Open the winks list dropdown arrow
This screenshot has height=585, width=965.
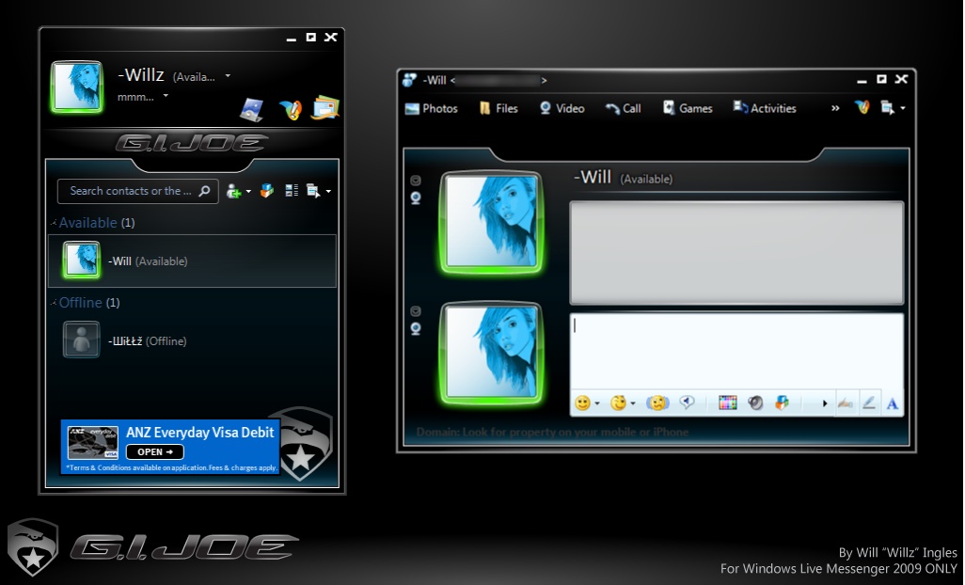(x=633, y=403)
